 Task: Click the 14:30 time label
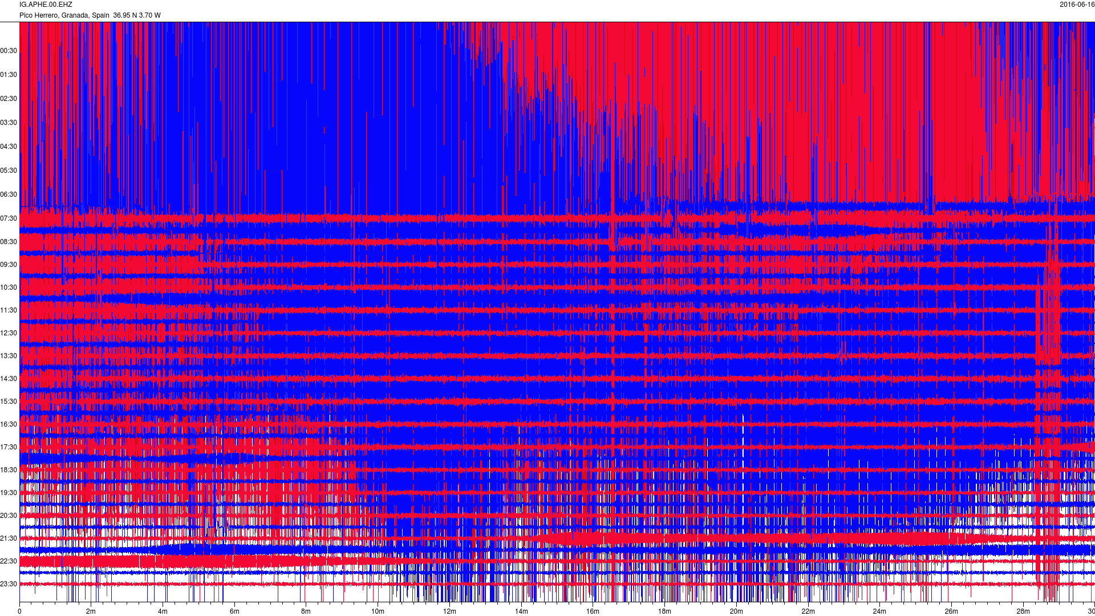9,379
